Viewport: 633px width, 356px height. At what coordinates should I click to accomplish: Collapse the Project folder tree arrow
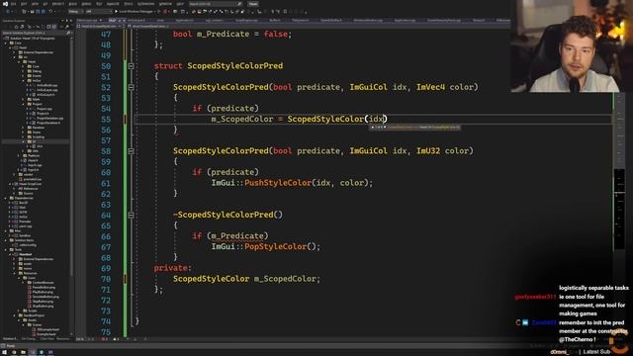coord(23,104)
